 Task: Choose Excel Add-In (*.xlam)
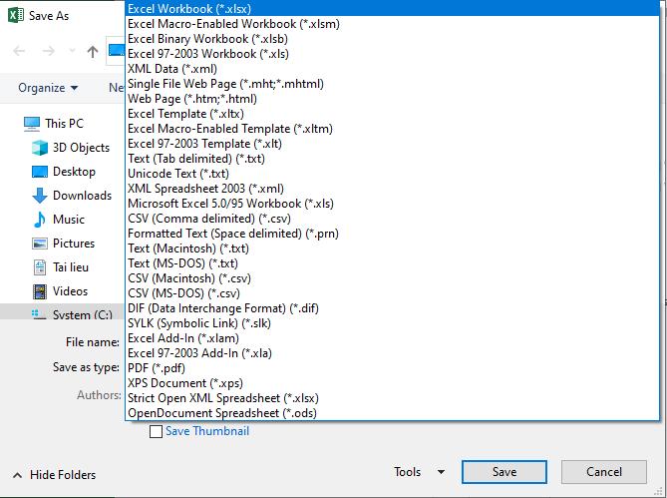(x=392, y=338)
